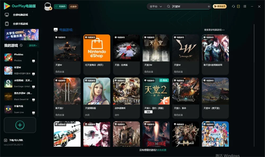
Task: Open the 大学生专属优惠 banner
Action: (21, 35)
